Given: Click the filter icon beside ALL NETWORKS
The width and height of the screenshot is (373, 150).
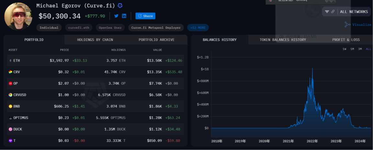Looking at the screenshot, I should pyautogui.click(x=327, y=12).
